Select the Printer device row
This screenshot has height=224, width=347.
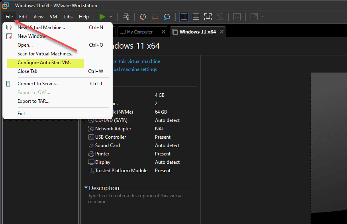click(x=142, y=154)
